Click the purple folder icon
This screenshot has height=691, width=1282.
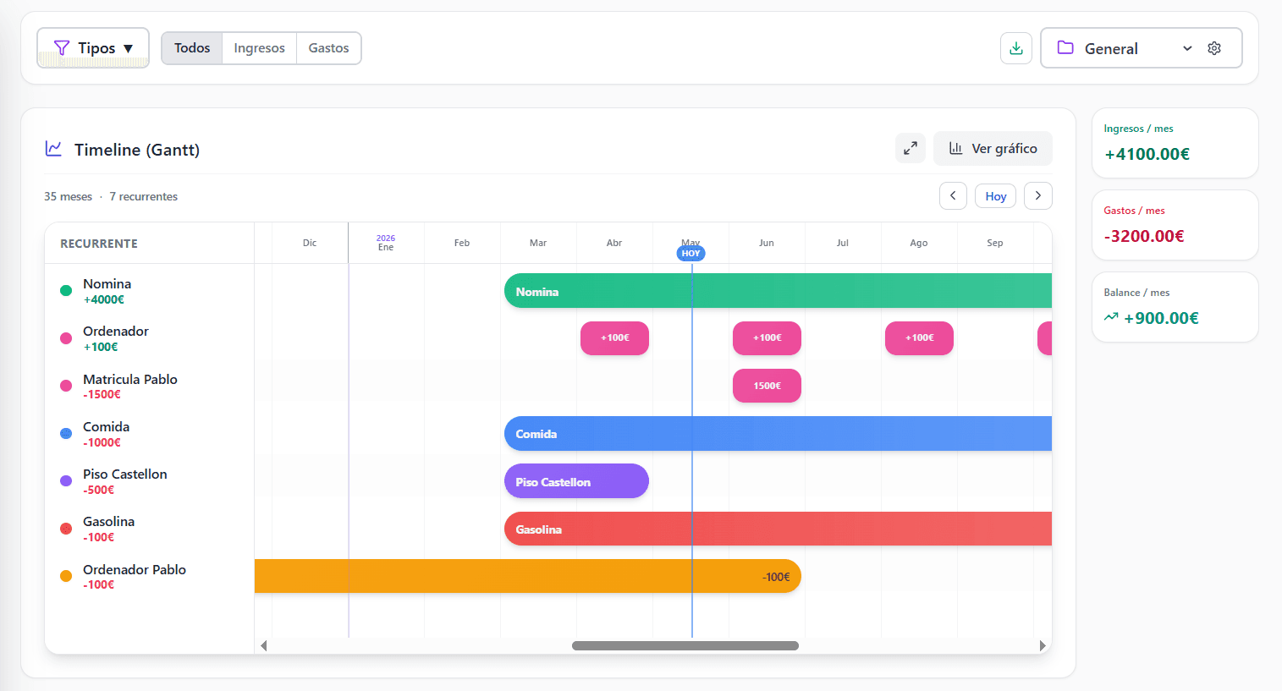[1065, 48]
